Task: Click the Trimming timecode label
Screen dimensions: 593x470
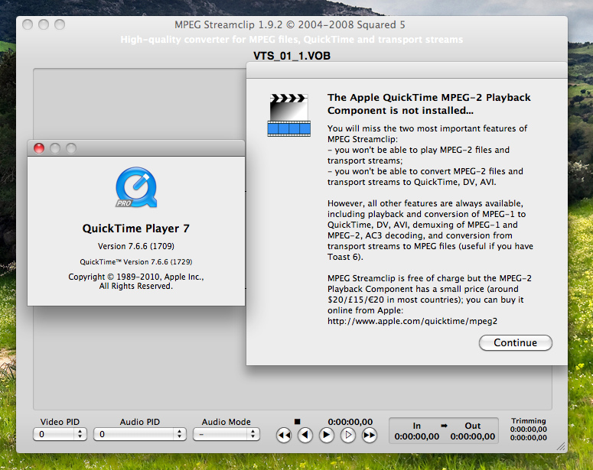Action: [528, 421]
